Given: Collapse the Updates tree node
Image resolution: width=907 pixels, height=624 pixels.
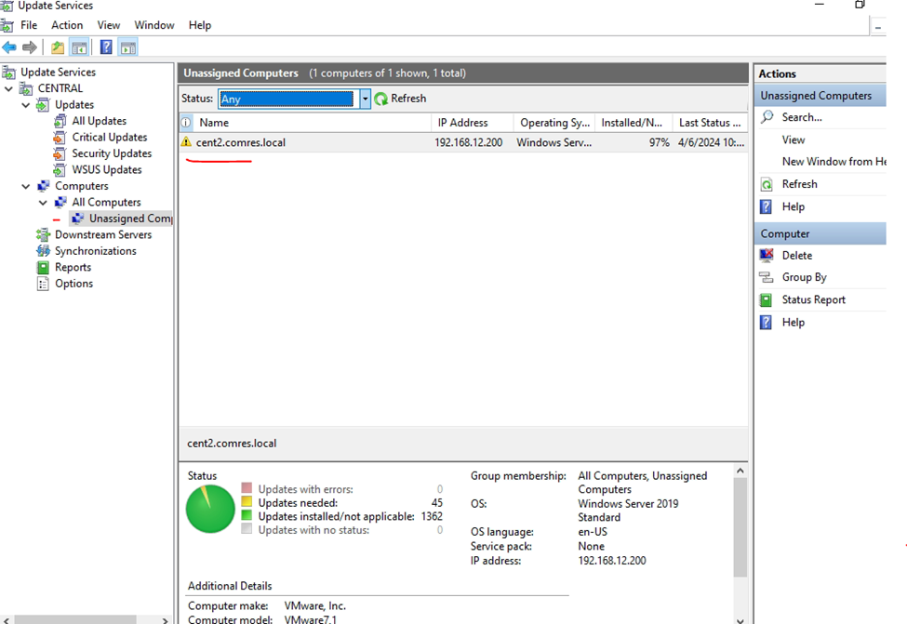Looking at the screenshot, I should 26,105.
